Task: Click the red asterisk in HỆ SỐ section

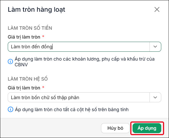Action: [x=43, y=87]
